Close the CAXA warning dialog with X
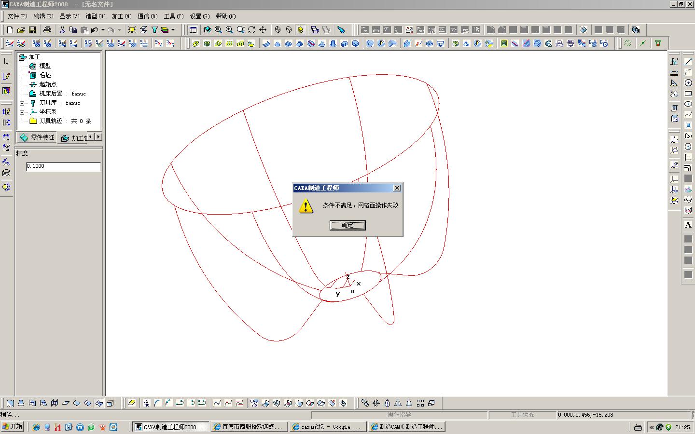 (397, 188)
